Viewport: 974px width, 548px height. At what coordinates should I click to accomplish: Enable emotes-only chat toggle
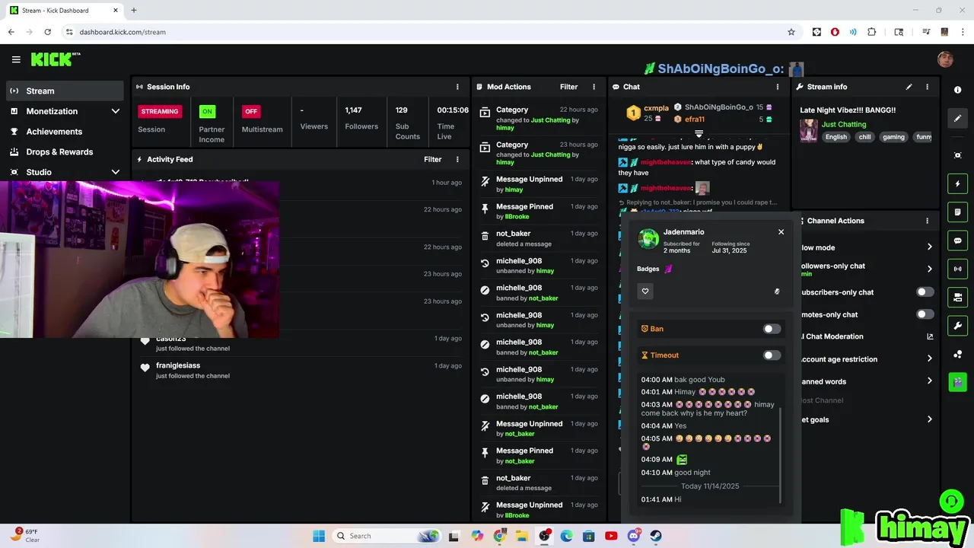point(925,314)
